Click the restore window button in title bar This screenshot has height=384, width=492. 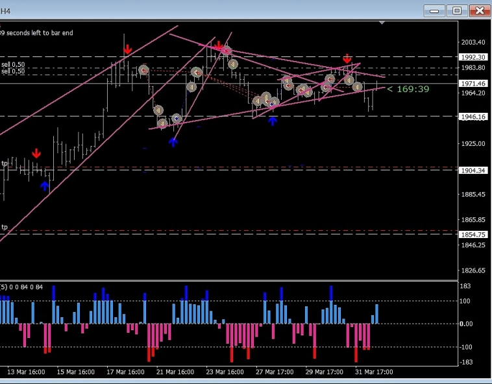tap(457, 10)
